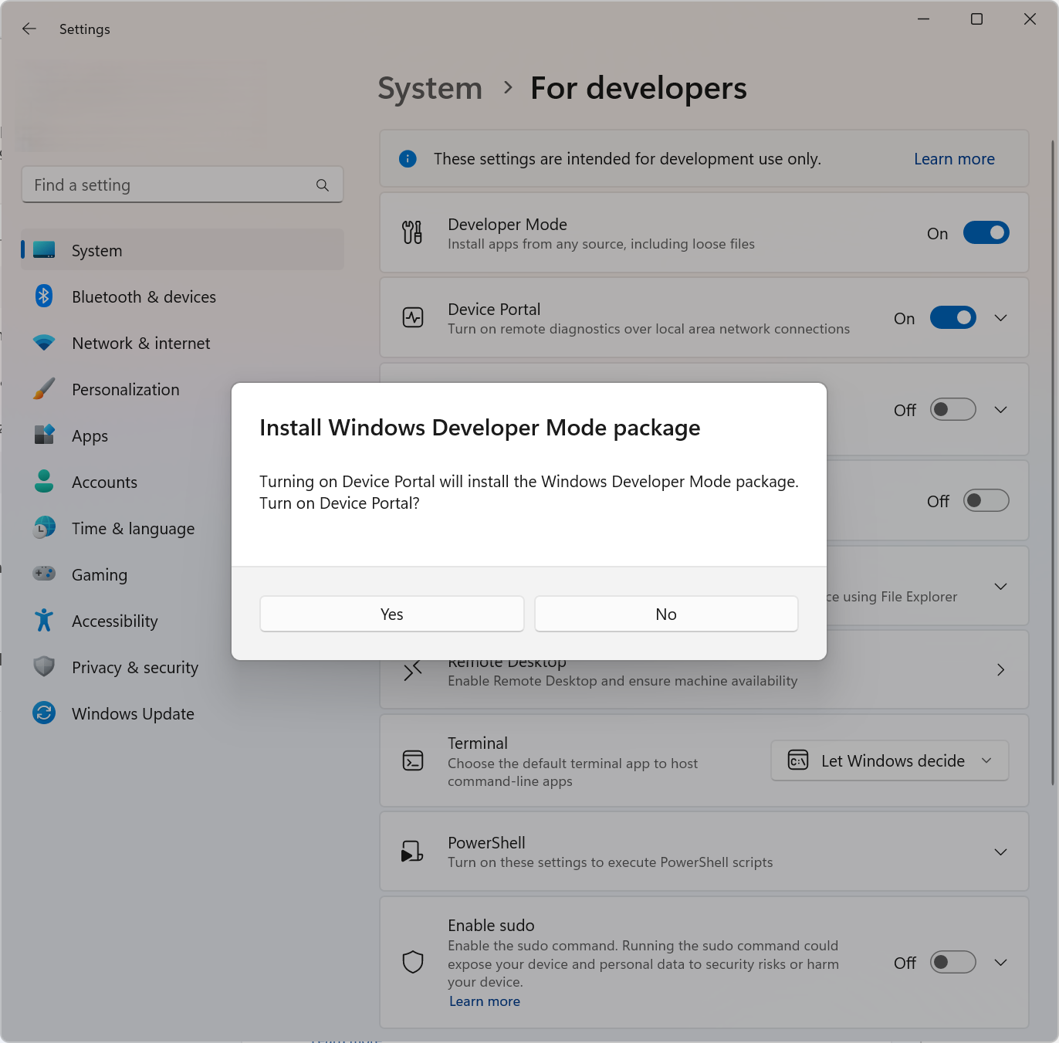Open Time & language settings

[x=133, y=528]
